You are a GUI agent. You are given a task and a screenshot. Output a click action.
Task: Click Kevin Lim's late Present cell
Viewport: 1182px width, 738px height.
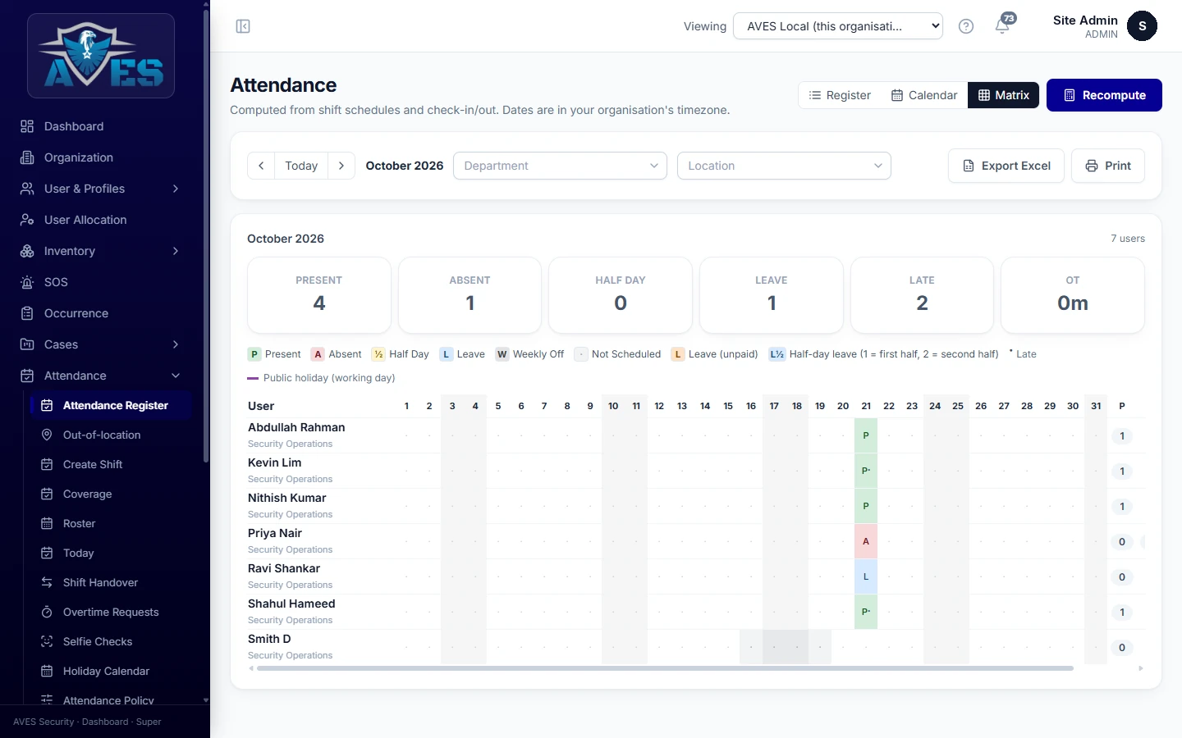tap(866, 471)
